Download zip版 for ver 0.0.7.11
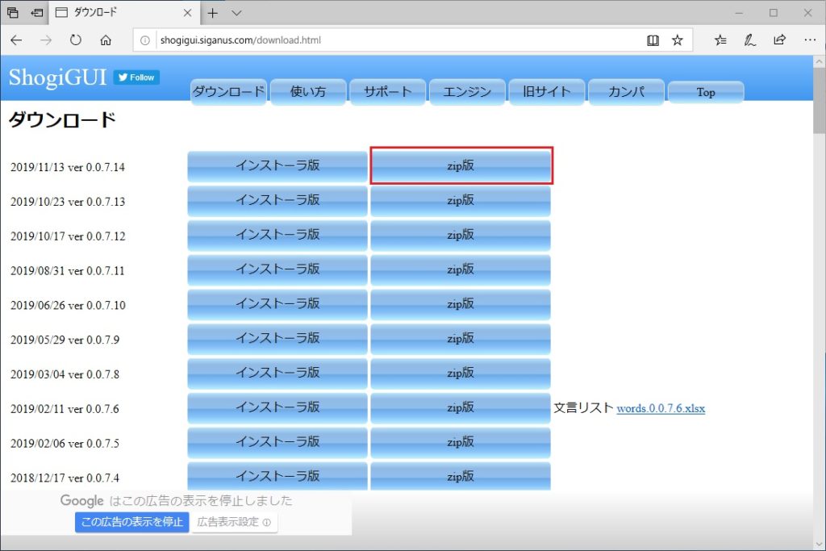826x551 pixels. (461, 269)
